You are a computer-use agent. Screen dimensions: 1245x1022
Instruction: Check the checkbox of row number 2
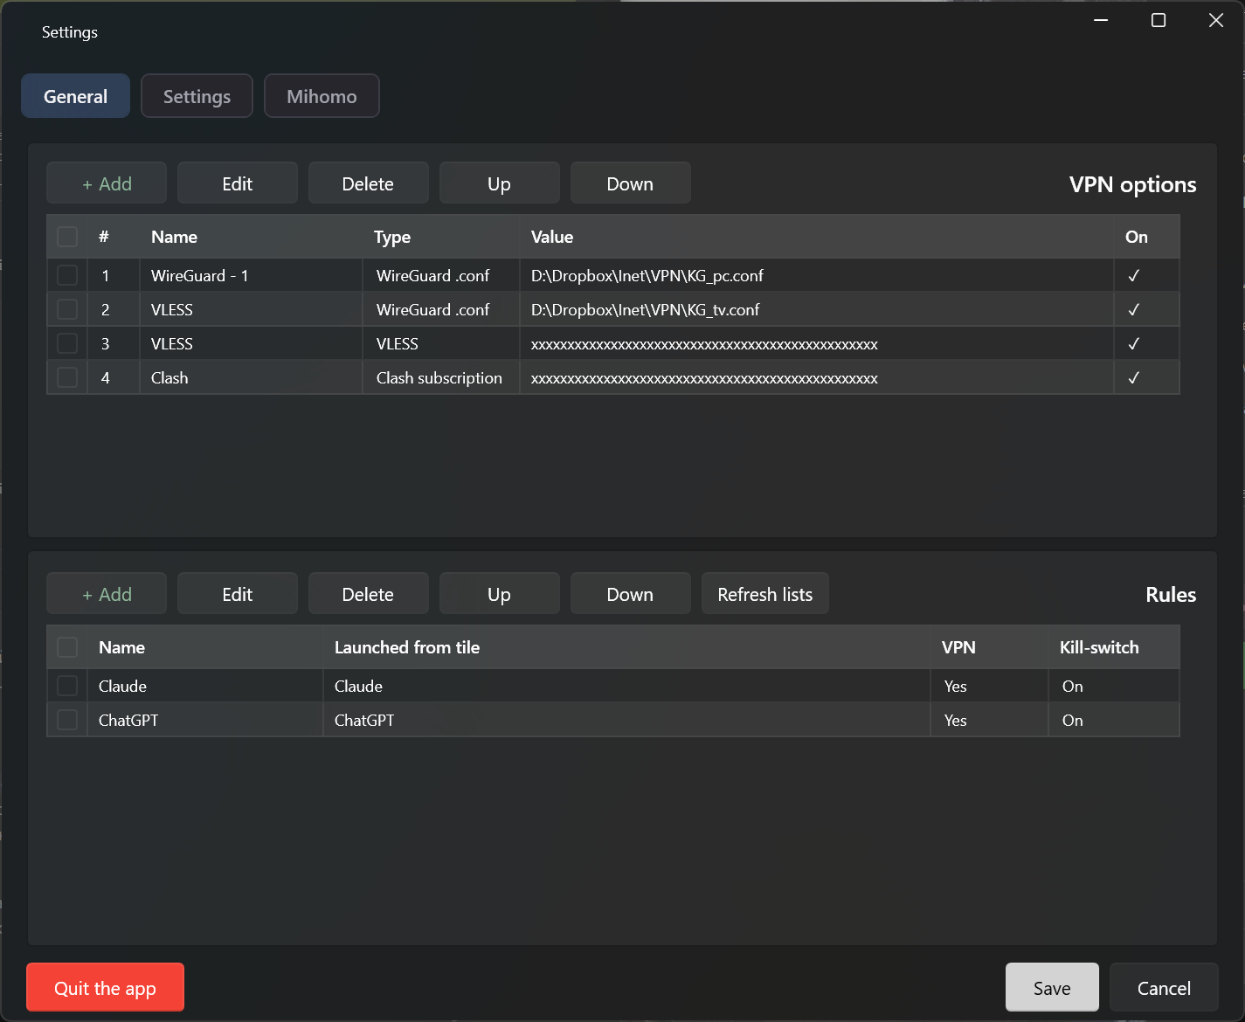(67, 309)
